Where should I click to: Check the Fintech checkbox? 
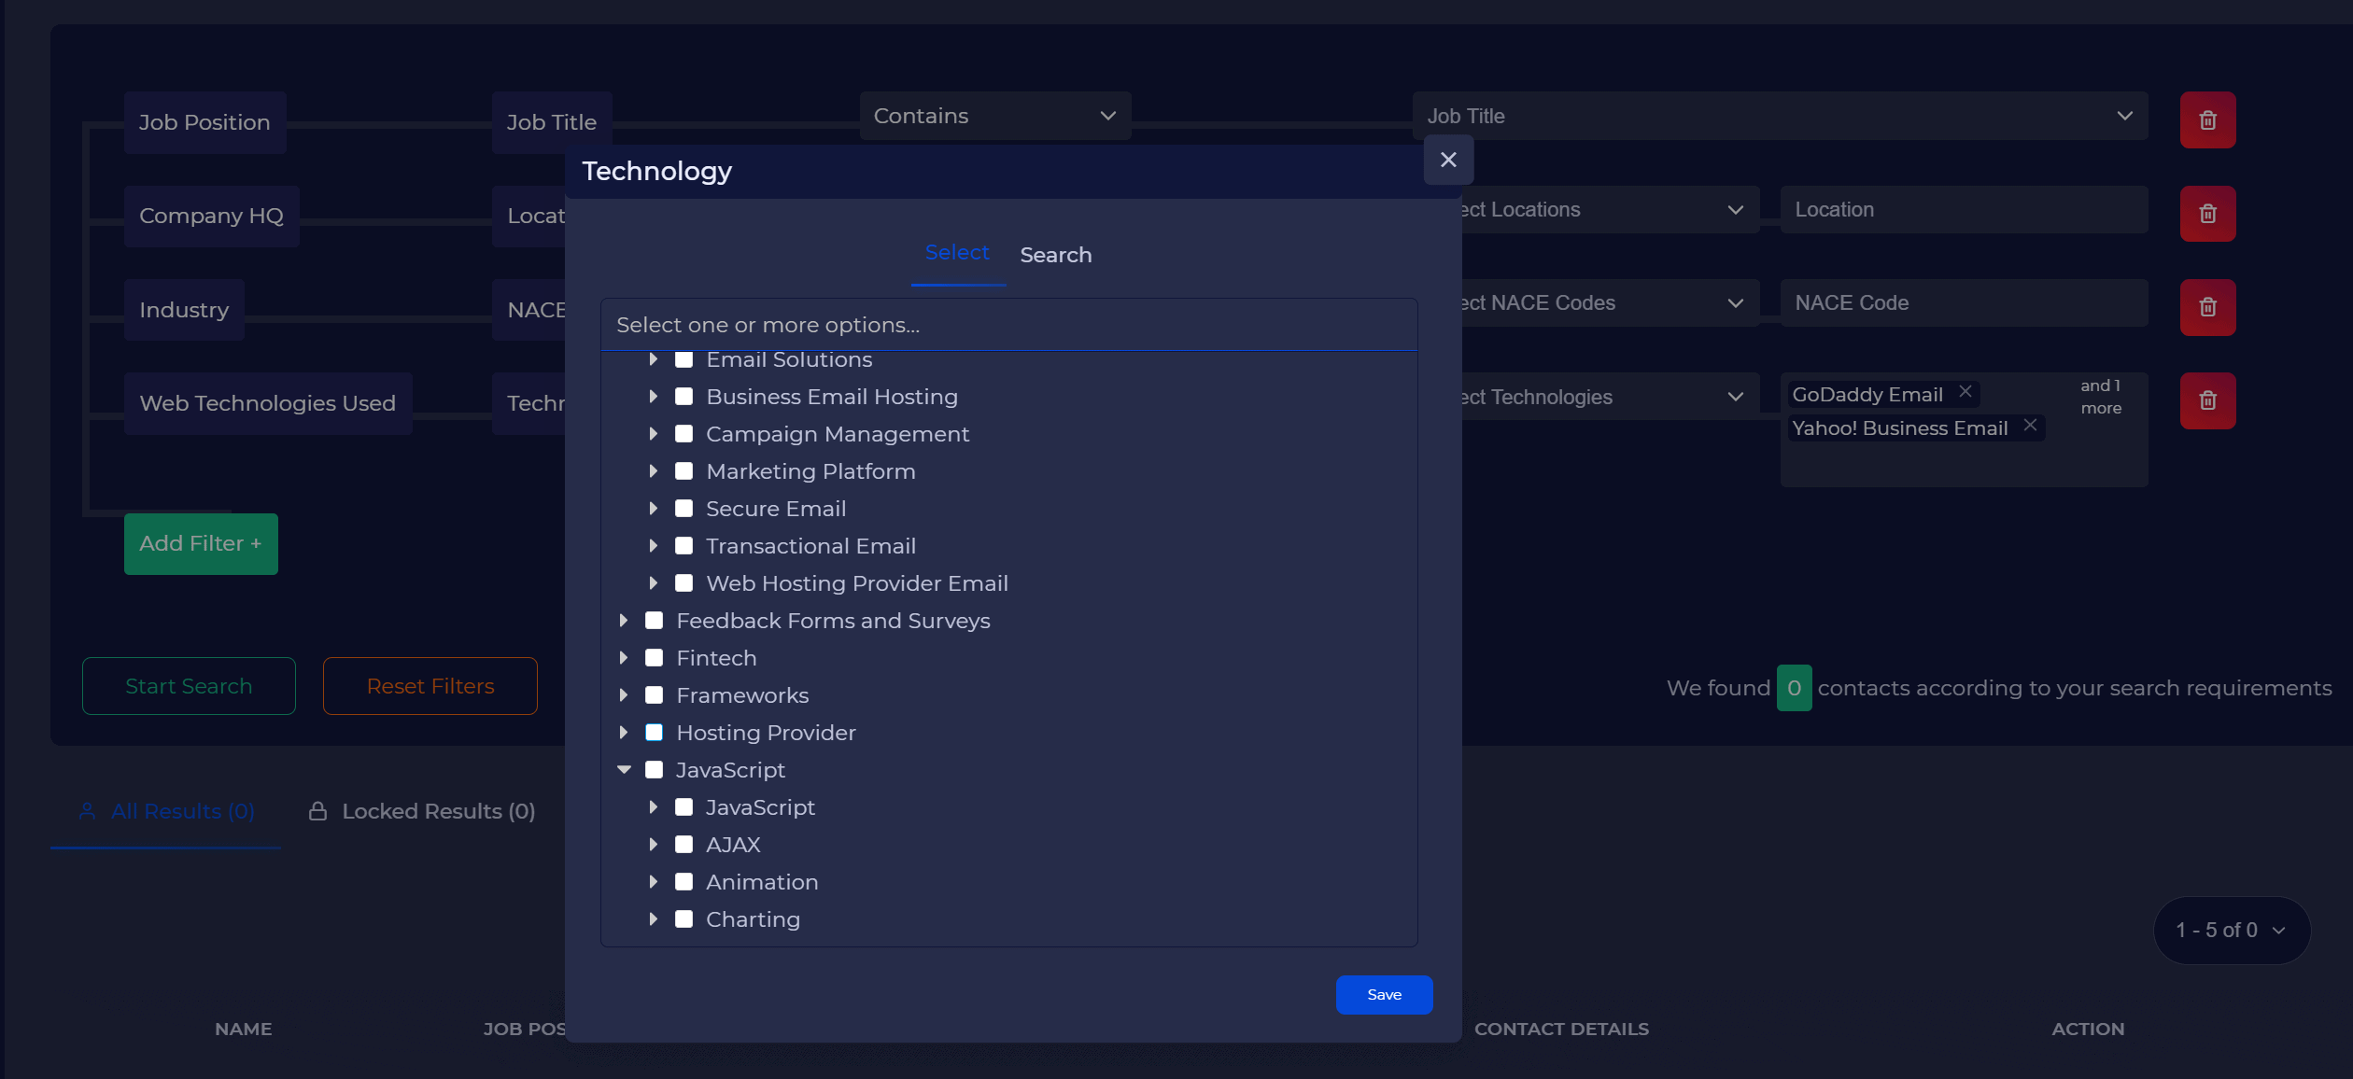click(x=654, y=658)
